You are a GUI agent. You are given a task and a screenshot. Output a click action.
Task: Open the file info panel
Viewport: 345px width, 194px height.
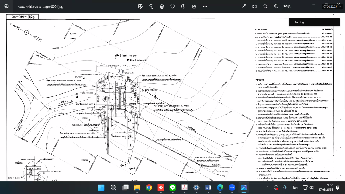tap(183, 6)
